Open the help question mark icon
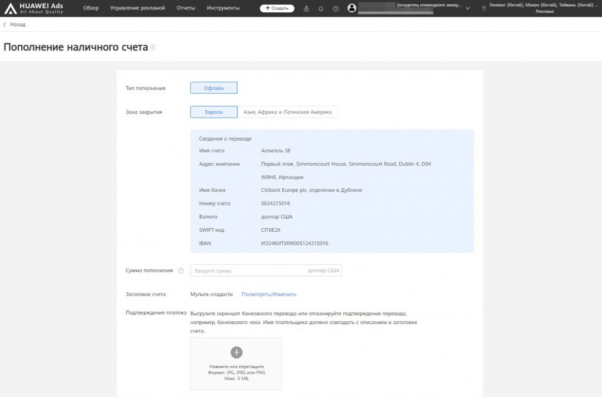 pos(336,8)
